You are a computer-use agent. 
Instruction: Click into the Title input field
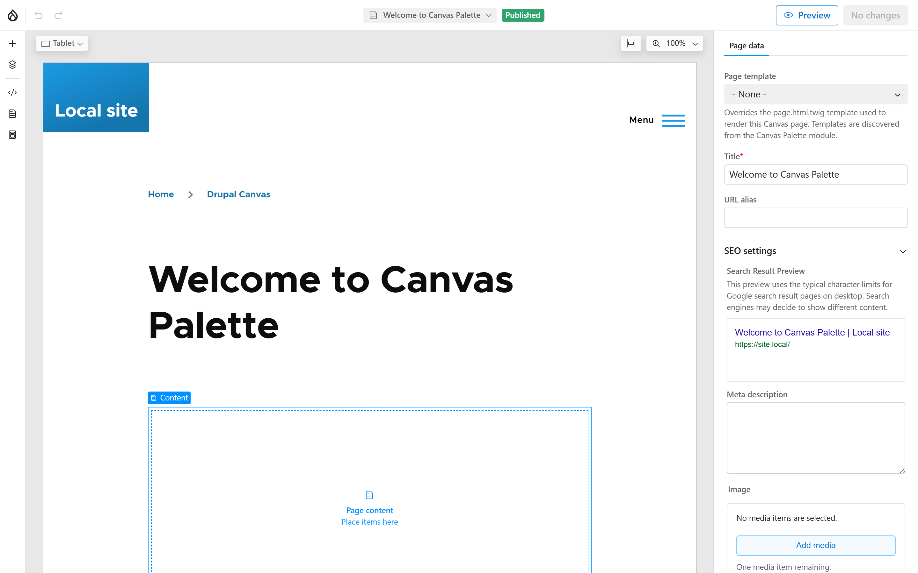816,174
